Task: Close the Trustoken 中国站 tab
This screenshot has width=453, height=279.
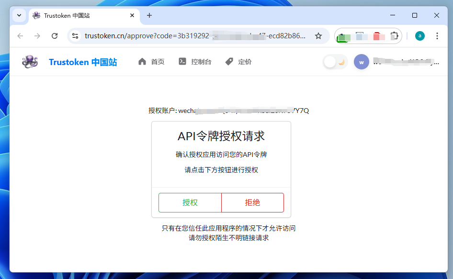Action: [x=132, y=15]
